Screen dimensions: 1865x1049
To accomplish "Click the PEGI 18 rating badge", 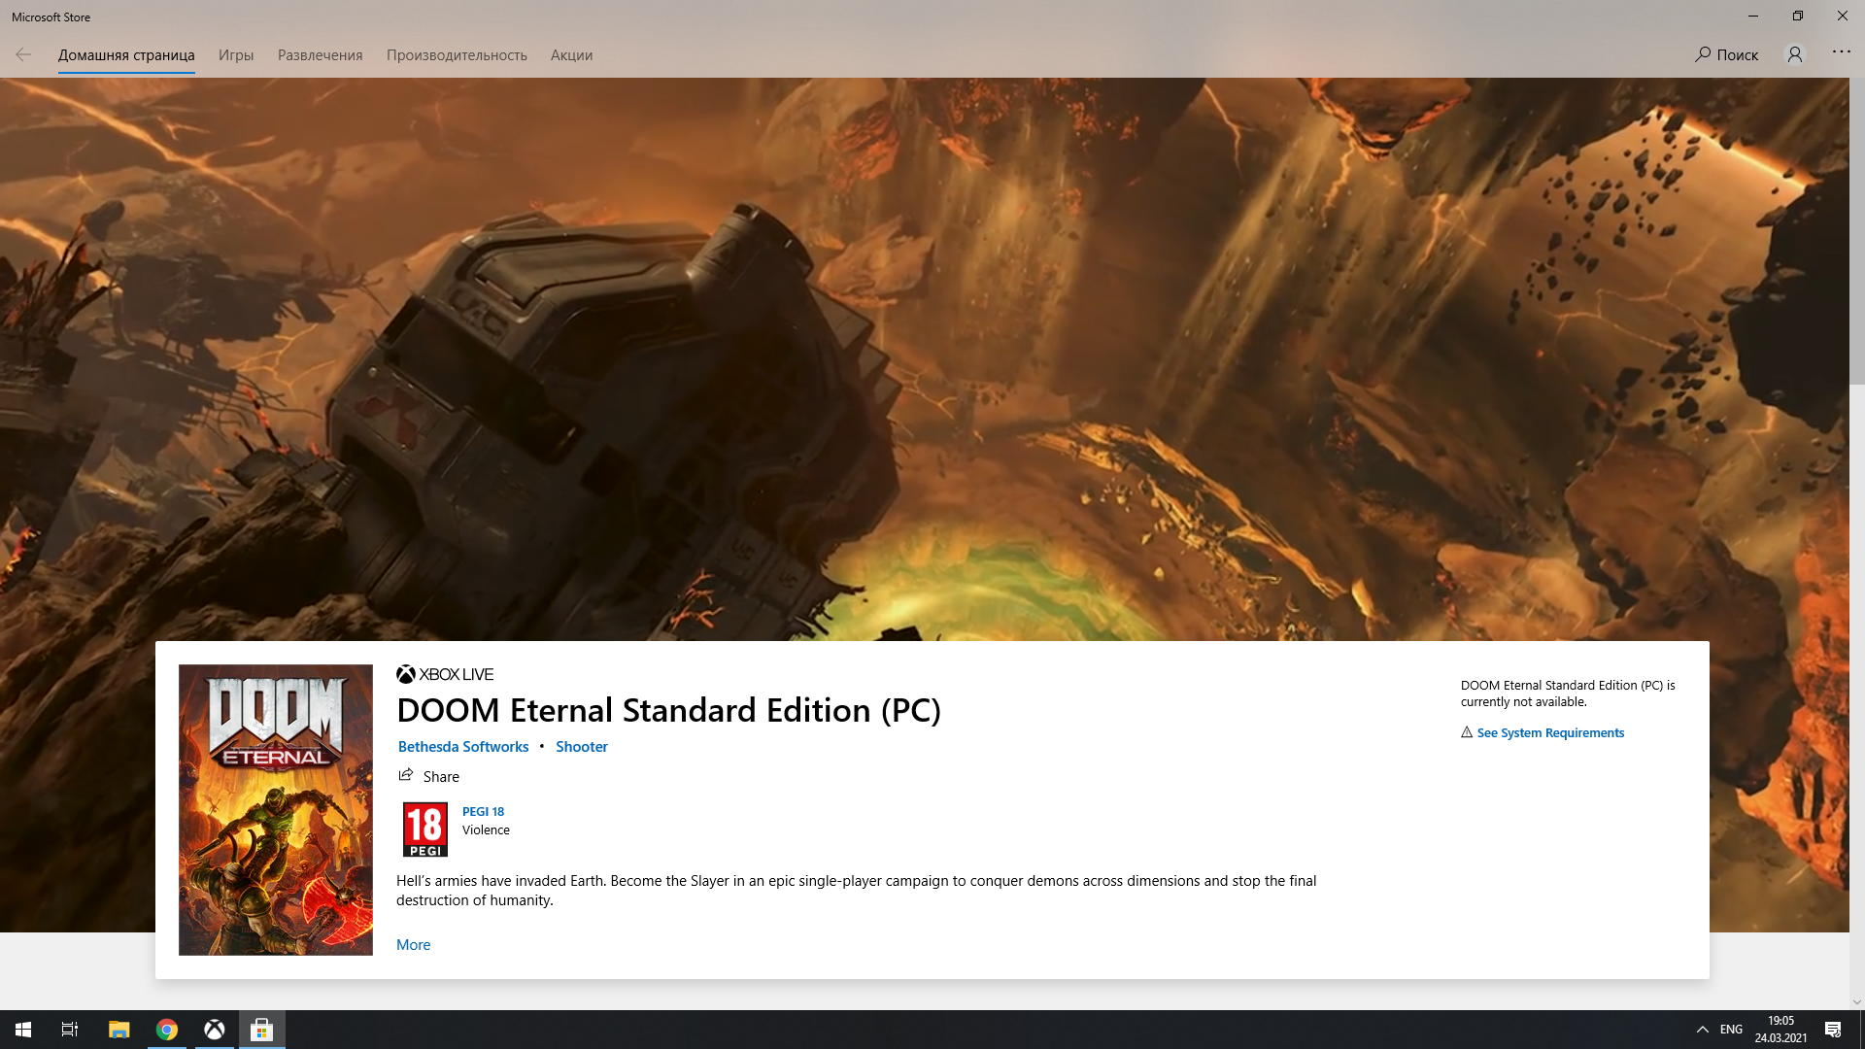I will tap(425, 829).
